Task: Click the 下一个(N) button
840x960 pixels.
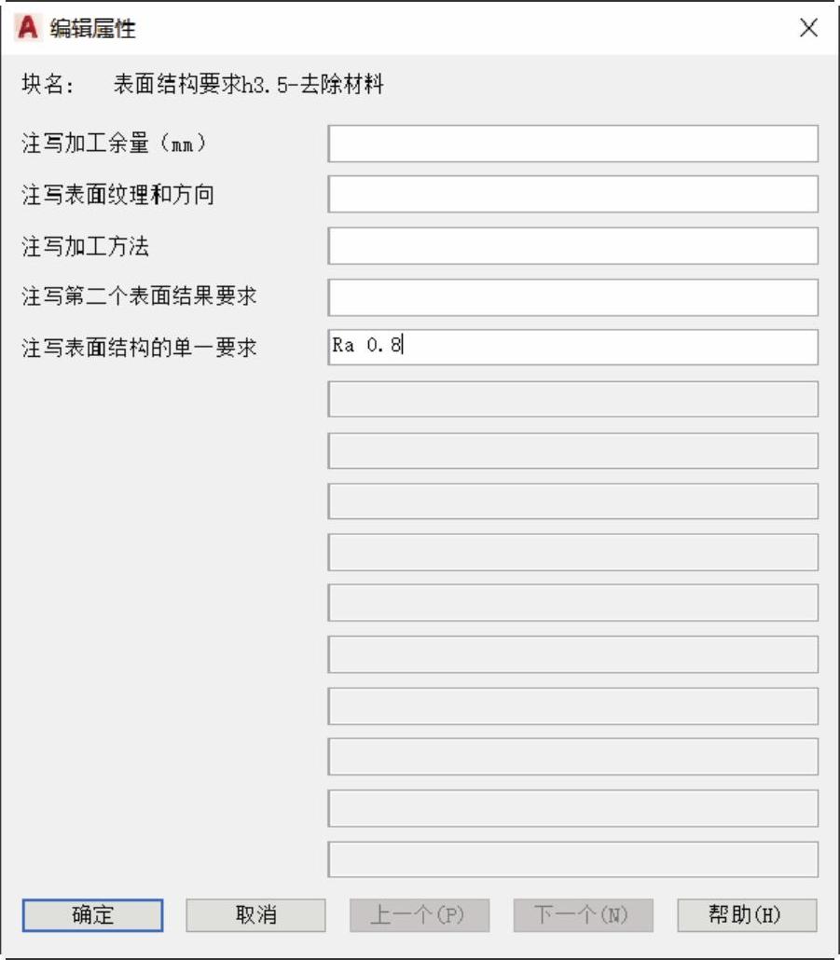Action: pyautogui.click(x=583, y=915)
